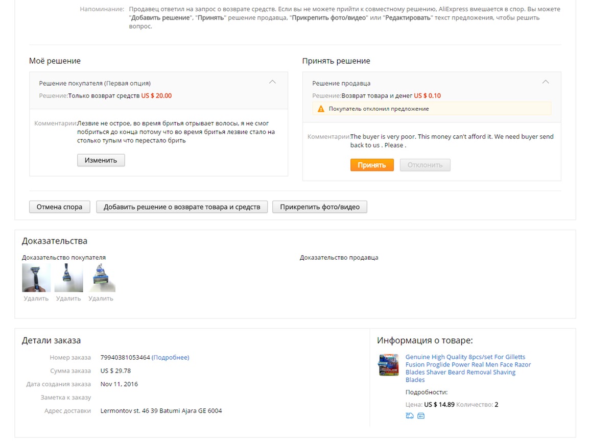Click Добавить решение о возврате товара и средств

click(x=182, y=207)
